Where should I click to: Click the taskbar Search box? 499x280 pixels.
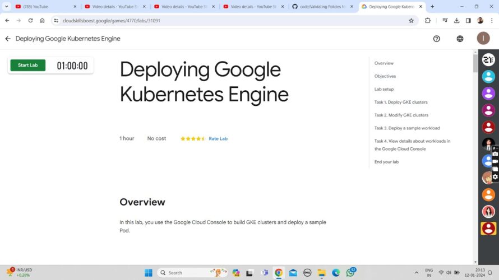tap(192, 273)
